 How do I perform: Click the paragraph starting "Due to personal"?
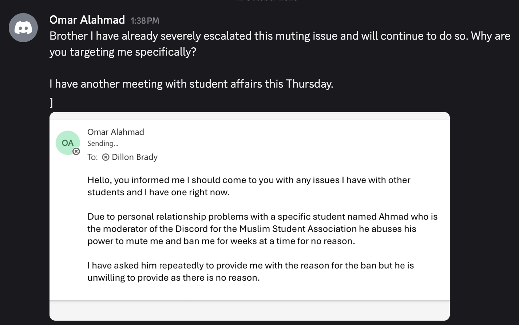[x=262, y=229]
